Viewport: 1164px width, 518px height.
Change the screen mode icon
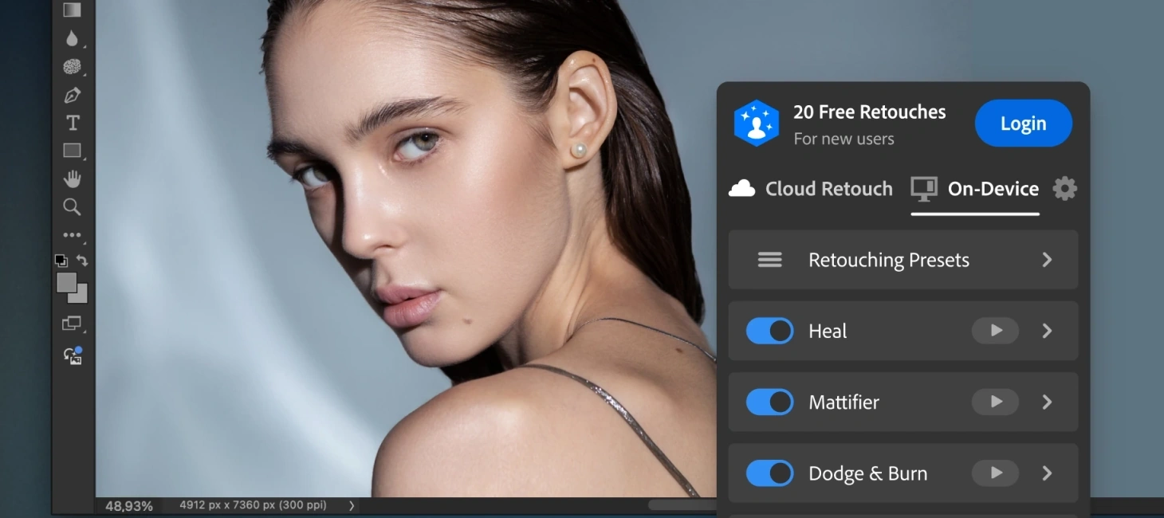[73, 324]
